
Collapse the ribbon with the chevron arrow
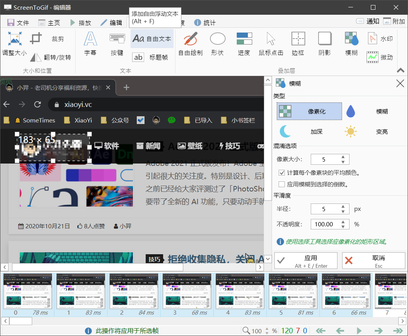coord(400,71)
